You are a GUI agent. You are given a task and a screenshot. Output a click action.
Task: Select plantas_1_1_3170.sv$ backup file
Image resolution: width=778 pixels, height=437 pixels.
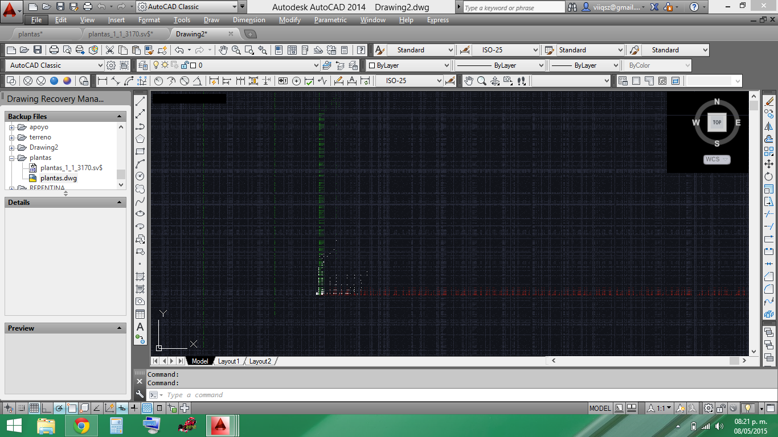pos(71,168)
